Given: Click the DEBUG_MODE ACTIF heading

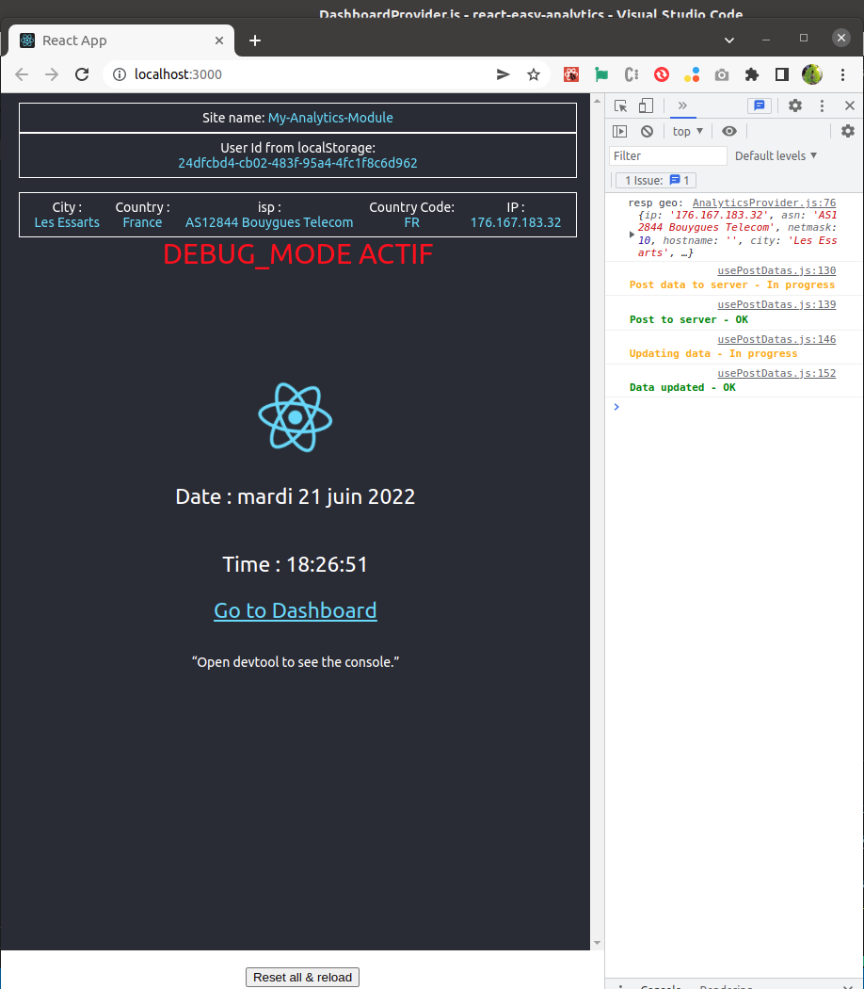Looking at the screenshot, I should click(298, 254).
